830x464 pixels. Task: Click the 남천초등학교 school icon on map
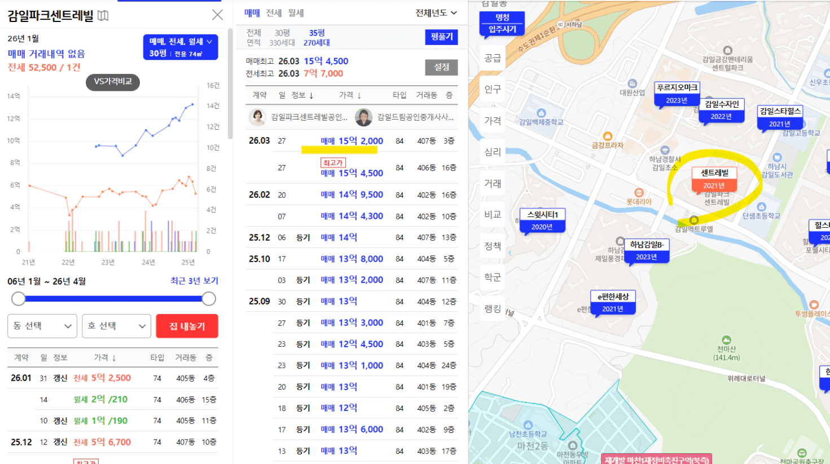[x=528, y=425]
